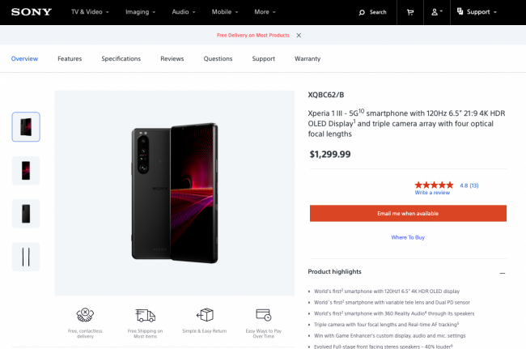This screenshot has height=349, width=526.
Task: Expand the TV & Video menu
Action: pos(91,12)
